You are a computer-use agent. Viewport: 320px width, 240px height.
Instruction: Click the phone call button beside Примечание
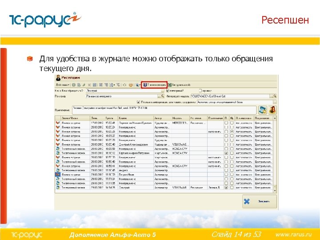262,110
